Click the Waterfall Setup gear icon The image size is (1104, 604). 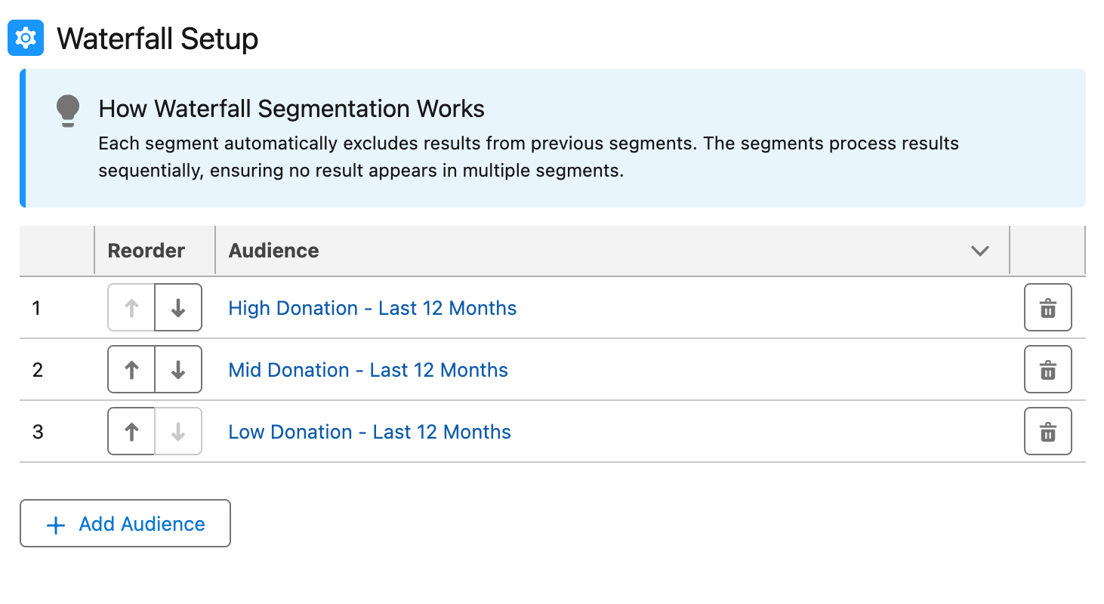(x=26, y=38)
